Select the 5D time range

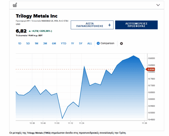(28, 43)
